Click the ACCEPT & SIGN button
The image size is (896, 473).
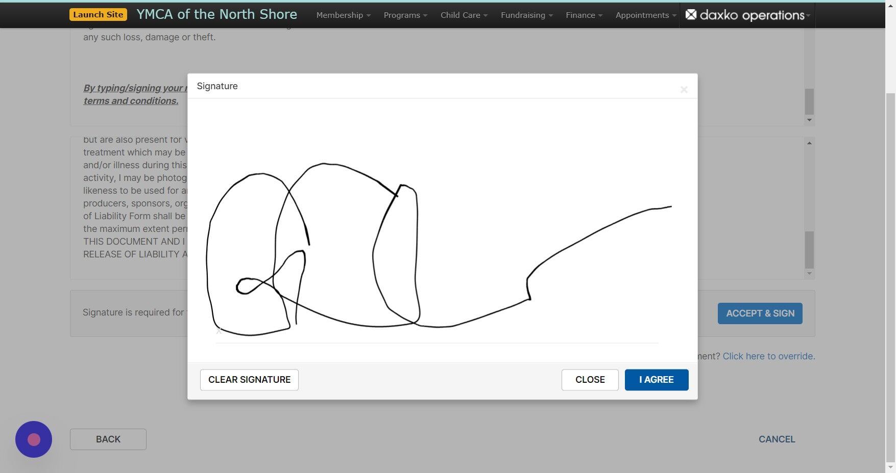pyautogui.click(x=760, y=313)
